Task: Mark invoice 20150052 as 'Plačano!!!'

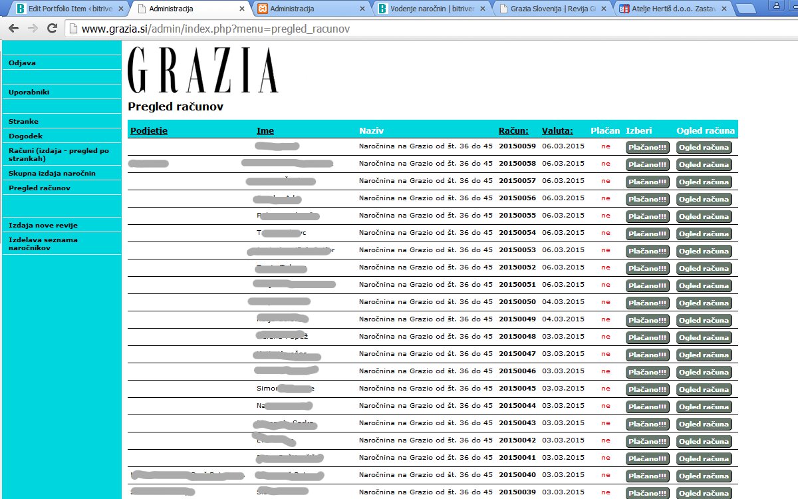Action: [648, 268]
